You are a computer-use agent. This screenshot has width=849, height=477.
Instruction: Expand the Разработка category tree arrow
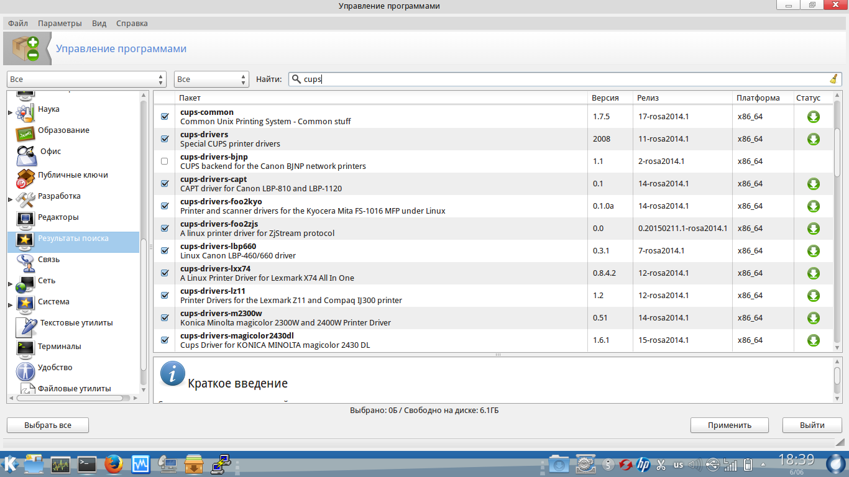coord(10,199)
